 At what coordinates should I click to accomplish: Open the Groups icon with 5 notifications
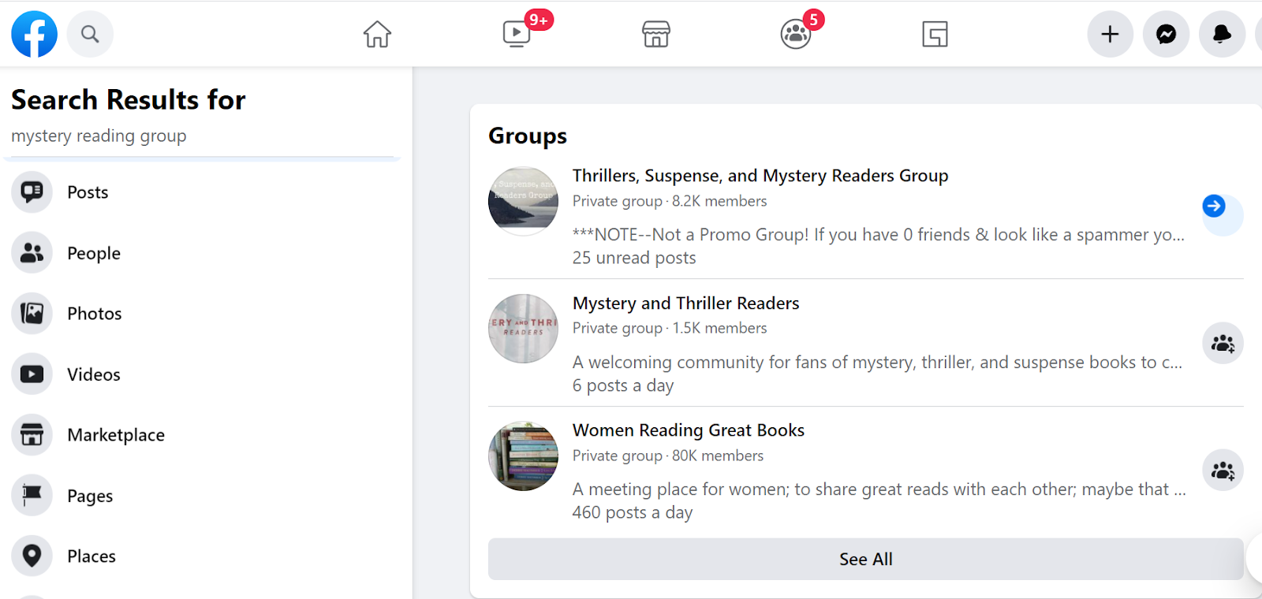coord(796,34)
